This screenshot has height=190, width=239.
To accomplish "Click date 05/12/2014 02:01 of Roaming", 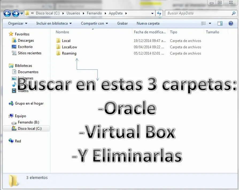I will click(x=149, y=53).
